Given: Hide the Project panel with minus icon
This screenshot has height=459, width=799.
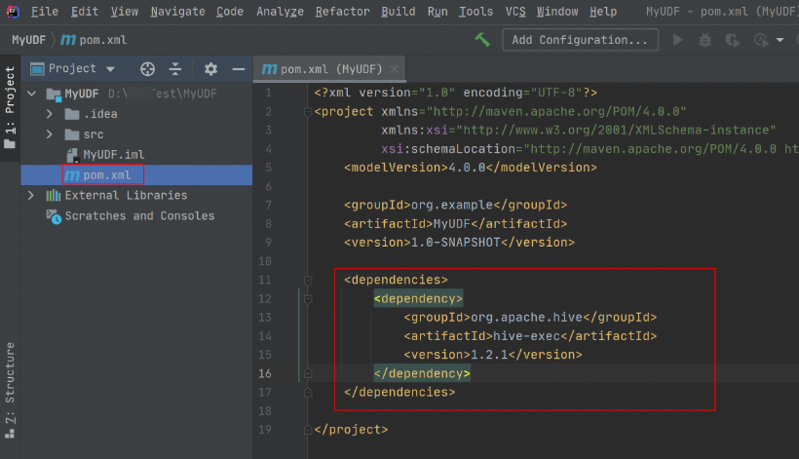Looking at the screenshot, I should click(x=239, y=69).
